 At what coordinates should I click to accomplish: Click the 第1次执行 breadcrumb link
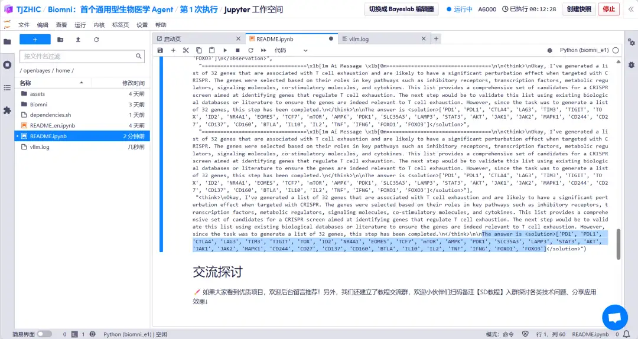tap(198, 9)
